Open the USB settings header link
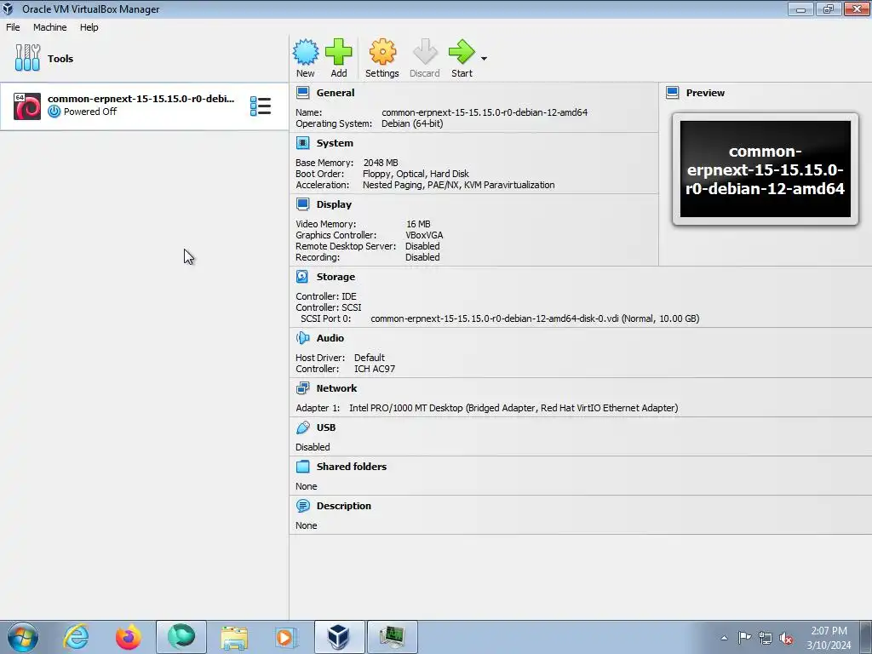Image resolution: width=872 pixels, height=654 pixels. (x=326, y=427)
